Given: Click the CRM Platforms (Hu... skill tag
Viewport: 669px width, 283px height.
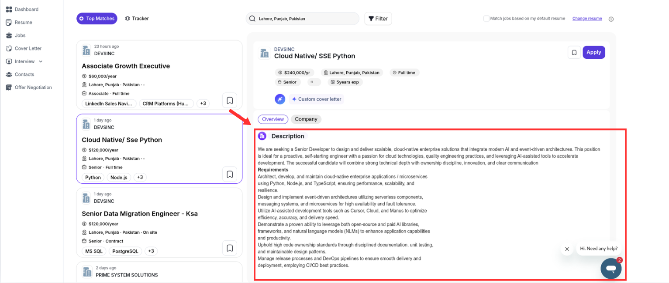Looking at the screenshot, I should tap(166, 104).
